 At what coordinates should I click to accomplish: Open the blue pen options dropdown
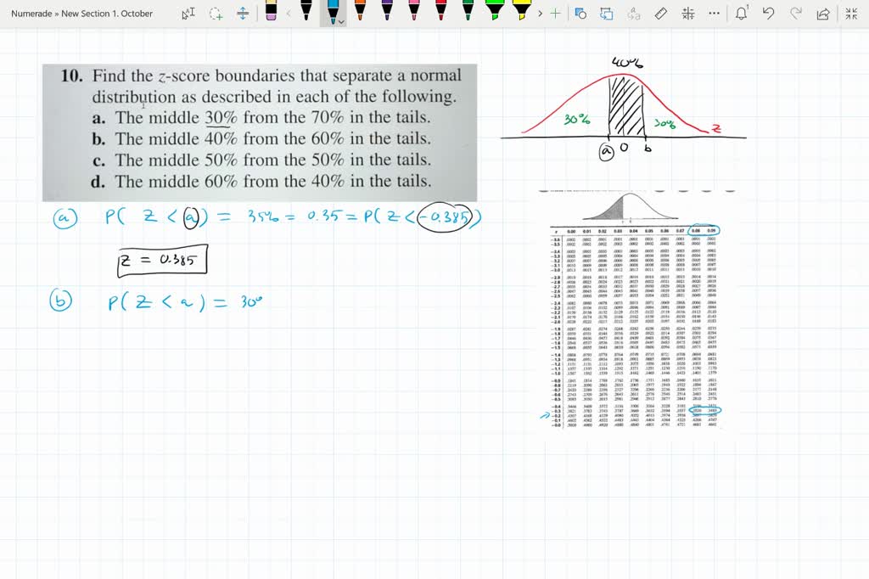tap(341, 21)
